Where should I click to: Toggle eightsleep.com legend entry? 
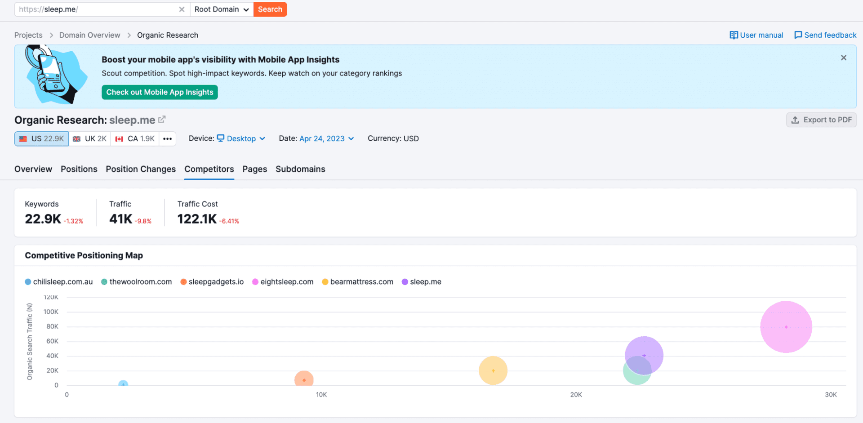283,282
